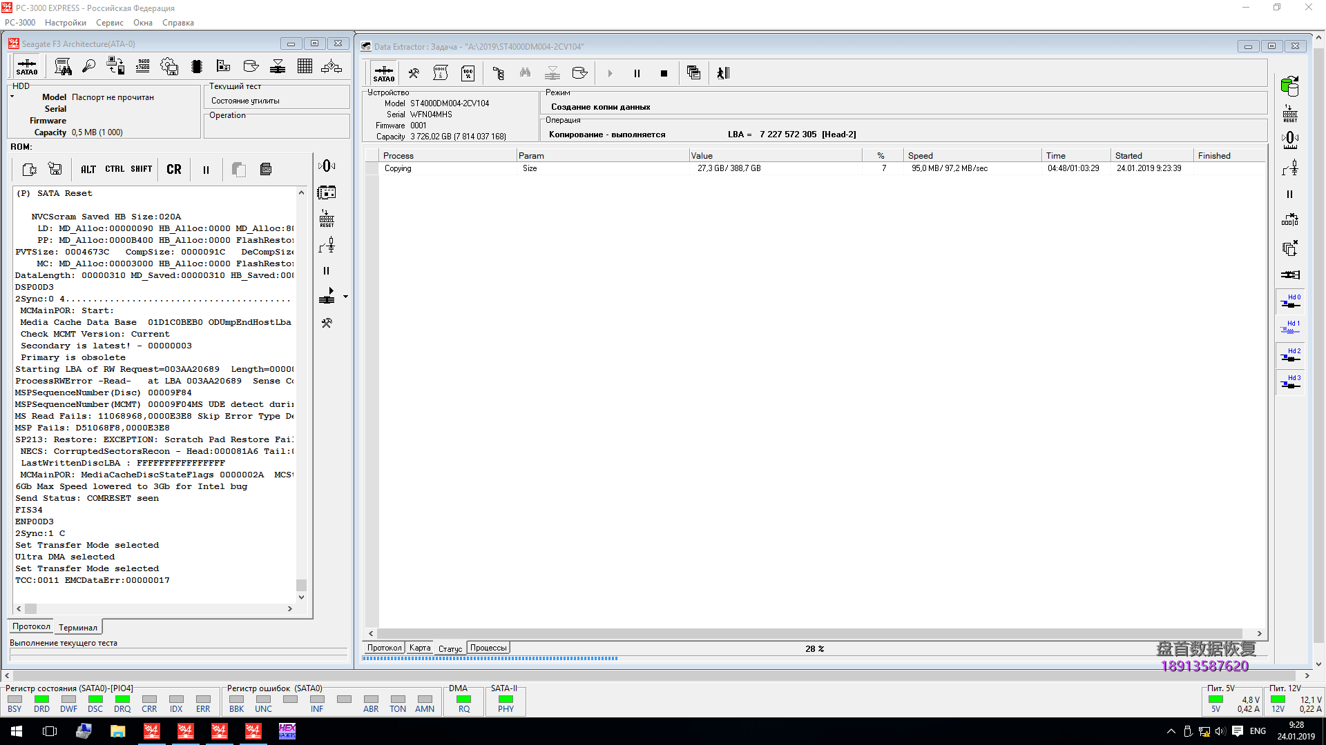Click the terminal log horizontal scrollbar right arrow

(290, 609)
